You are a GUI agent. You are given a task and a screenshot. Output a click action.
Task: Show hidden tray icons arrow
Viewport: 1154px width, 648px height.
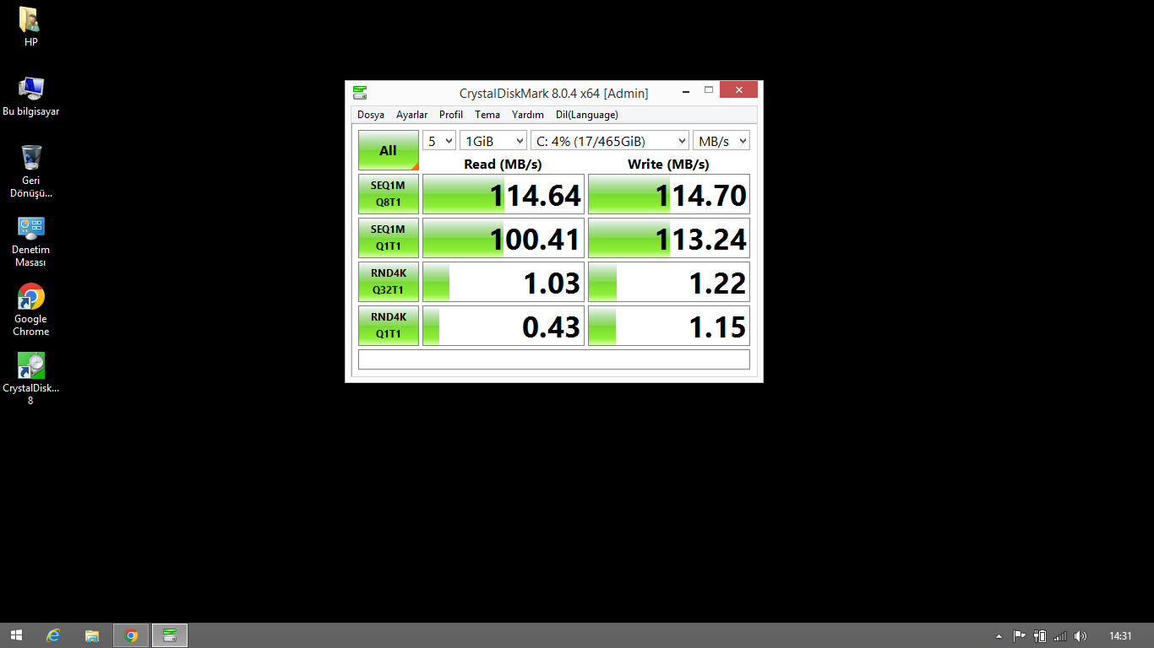[x=999, y=636]
